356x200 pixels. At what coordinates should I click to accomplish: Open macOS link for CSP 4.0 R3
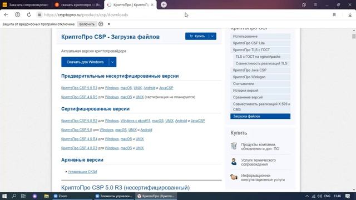[x=126, y=148]
